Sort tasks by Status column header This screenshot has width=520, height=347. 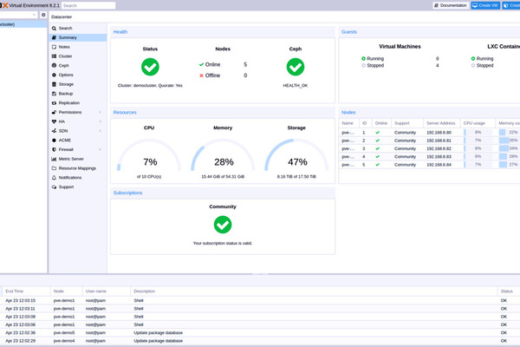pyautogui.click(x=509, y=291)
